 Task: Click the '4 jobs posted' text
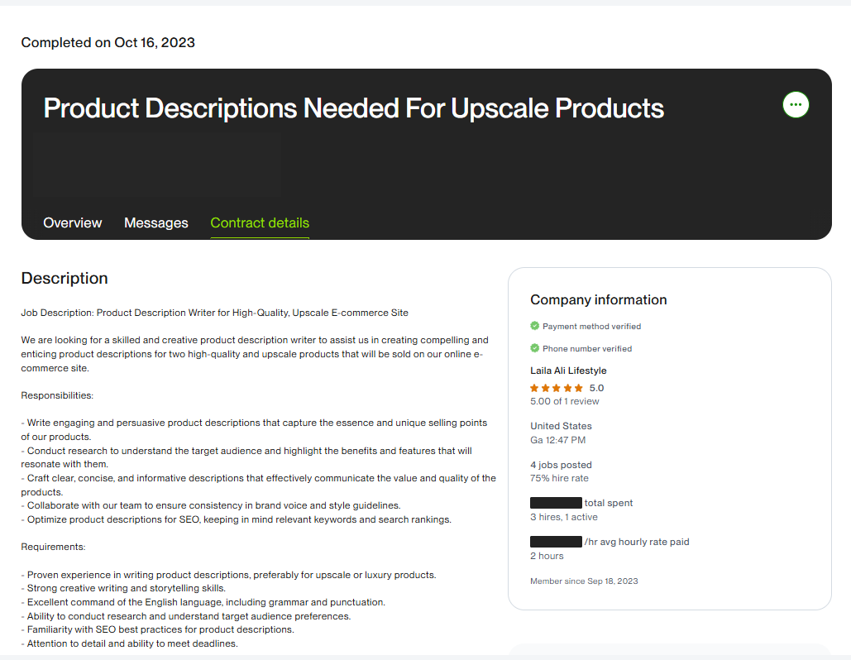tap(561, 465)
